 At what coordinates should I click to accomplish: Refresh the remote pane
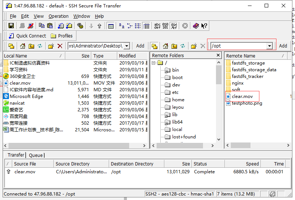[183, 46]
